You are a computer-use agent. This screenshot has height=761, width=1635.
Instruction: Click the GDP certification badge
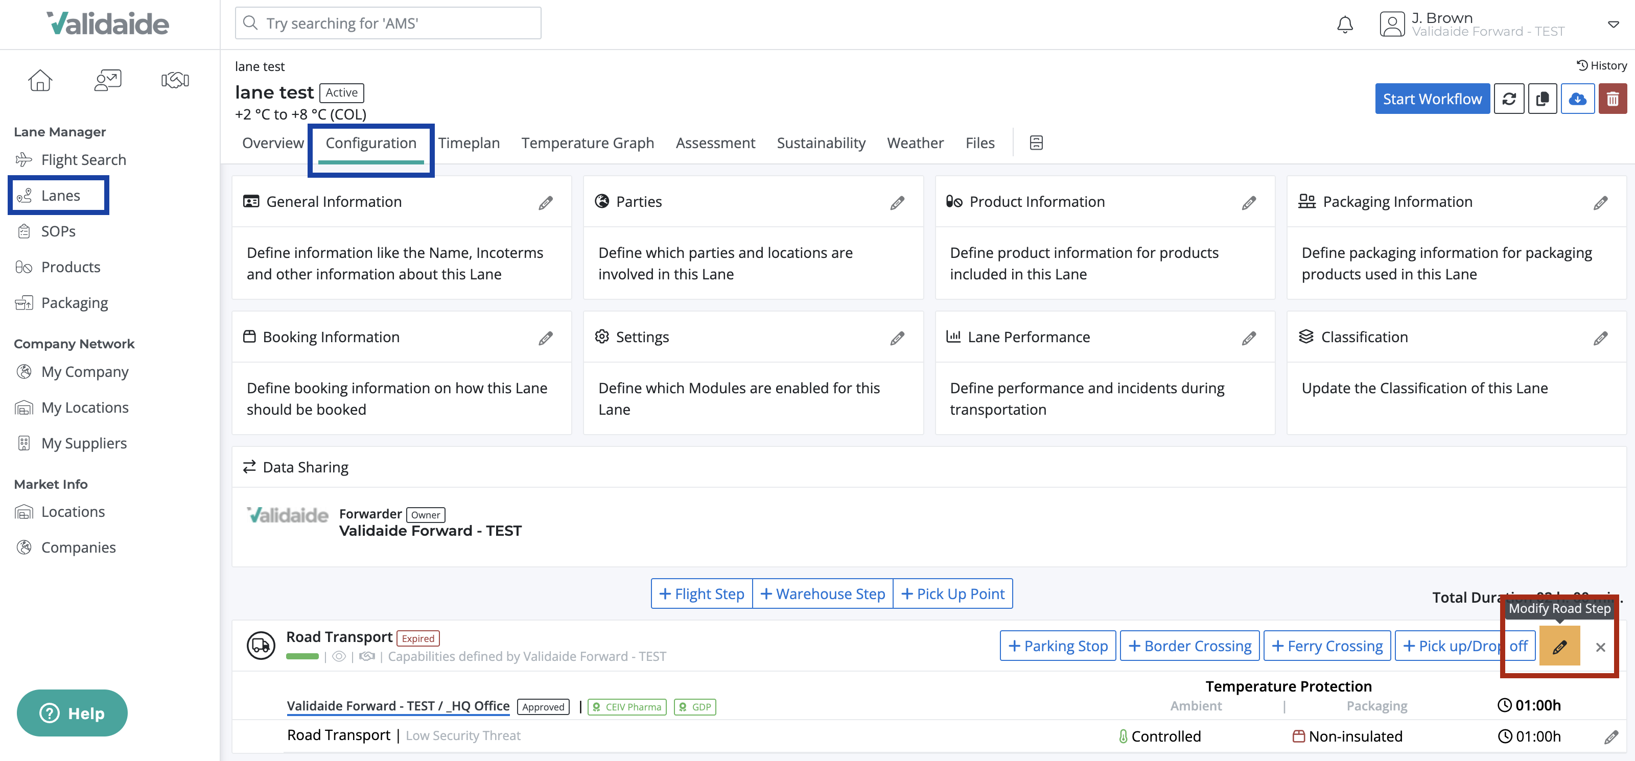tap(695, 707)
